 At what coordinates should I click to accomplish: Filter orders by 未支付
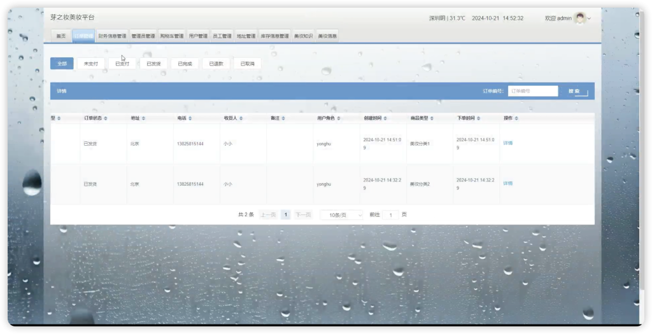pos(91,64)
